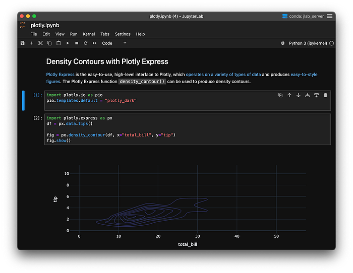This screenshot has width=353, height=273.
Task: Open the Run menu
Action: (74, 34)
